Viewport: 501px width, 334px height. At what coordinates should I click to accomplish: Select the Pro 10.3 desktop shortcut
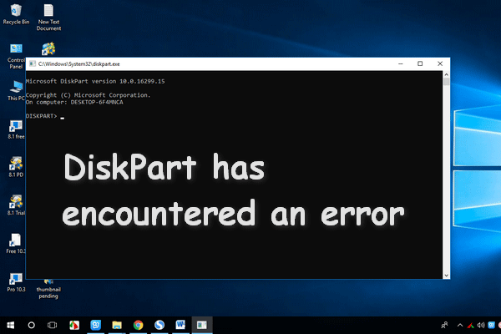[16, 282]
